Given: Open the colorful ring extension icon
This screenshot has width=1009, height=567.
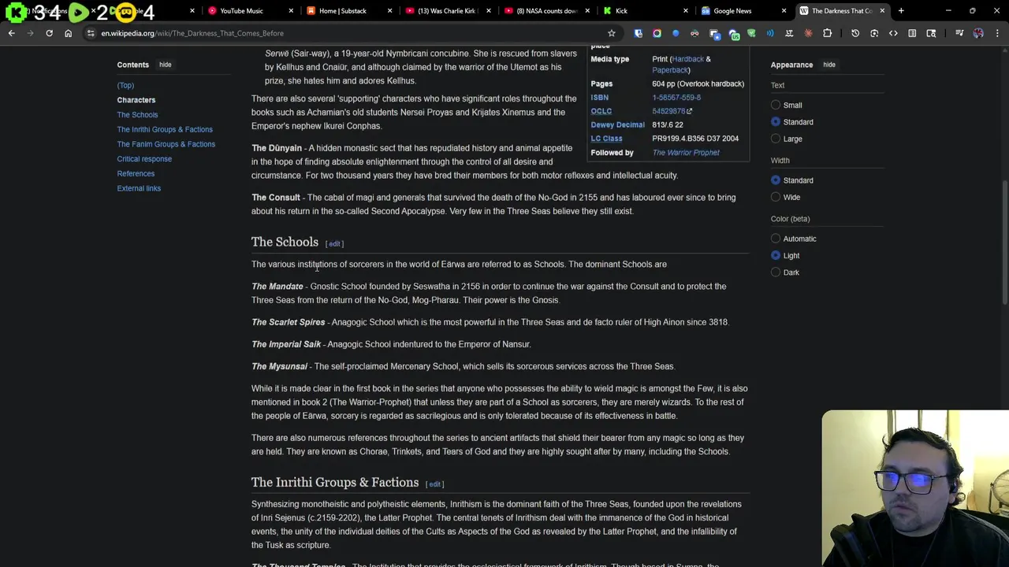Looking at the screenshot, I should (657, 33).
